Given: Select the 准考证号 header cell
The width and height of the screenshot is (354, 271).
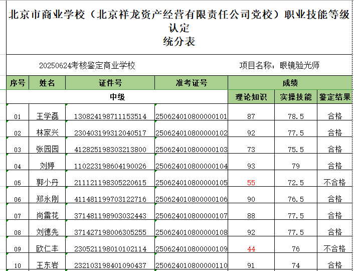Looking at the screenshot, I should pos(191,83).
